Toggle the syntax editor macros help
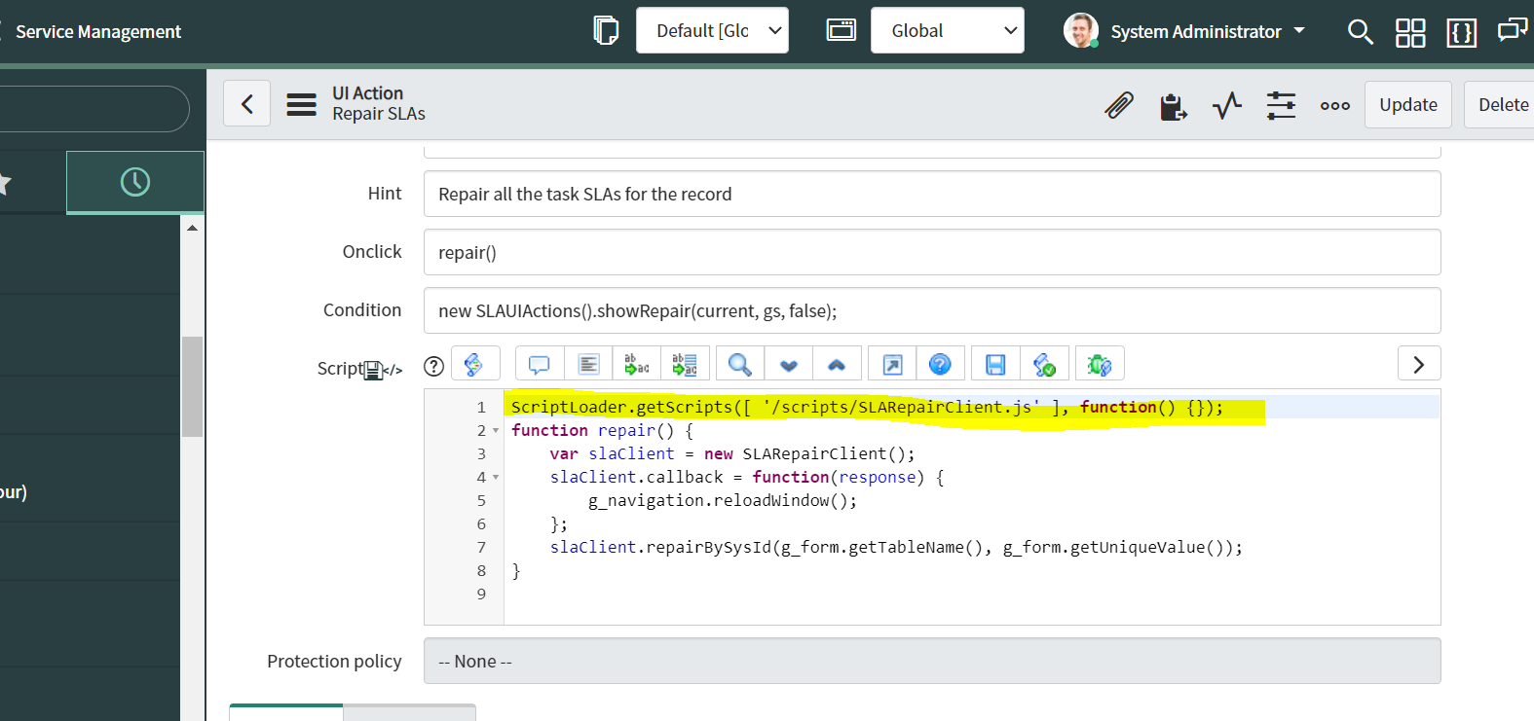 [x=434, y=366]
